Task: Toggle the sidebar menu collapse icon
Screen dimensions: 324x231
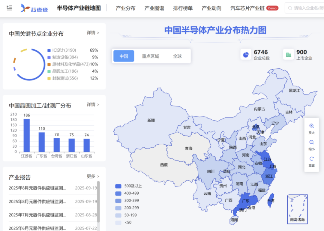Action: pos(9,8)
